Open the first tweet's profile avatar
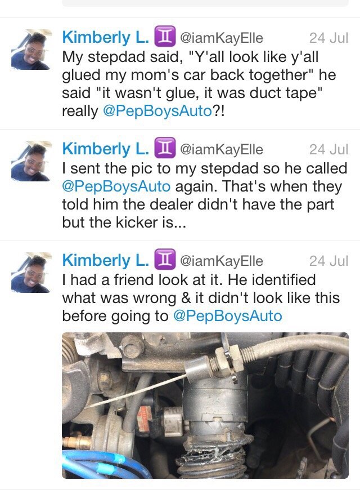Viewport: 360px width, 494px height. tap(31, 50)
